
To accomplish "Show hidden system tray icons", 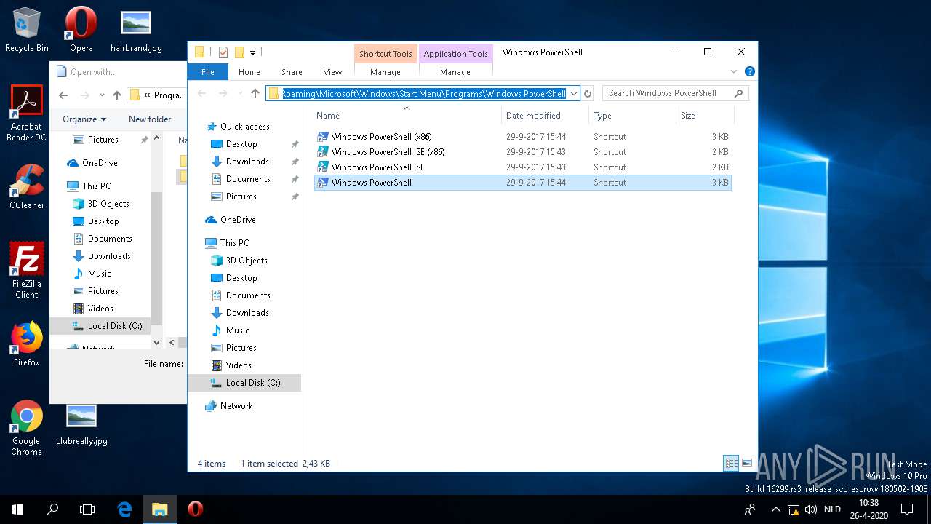I will [775, 509].
